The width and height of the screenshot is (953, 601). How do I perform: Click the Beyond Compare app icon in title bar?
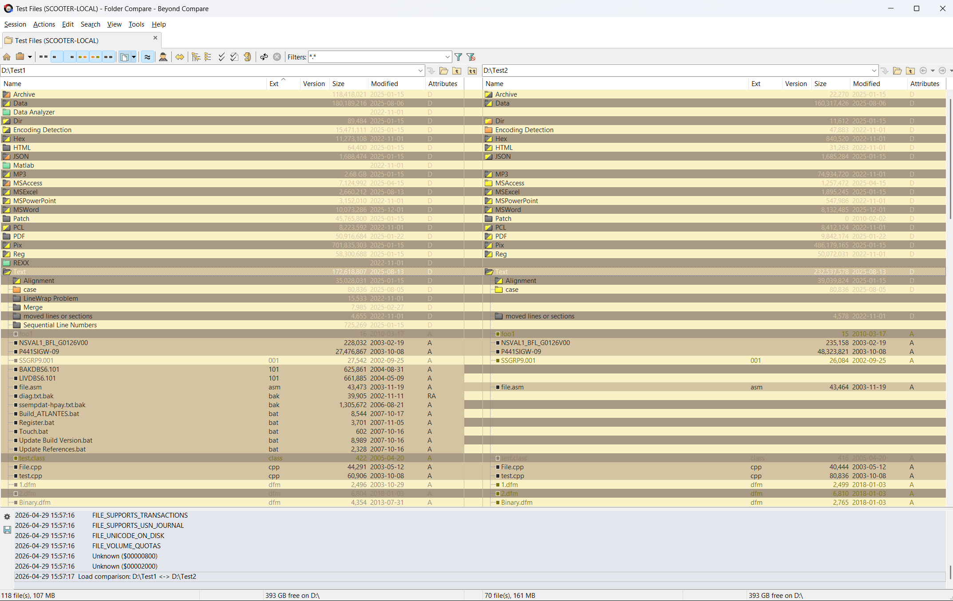[8, 8]
